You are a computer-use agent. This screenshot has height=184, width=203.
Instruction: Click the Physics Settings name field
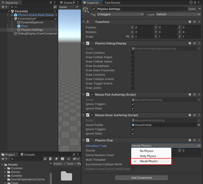140,9
